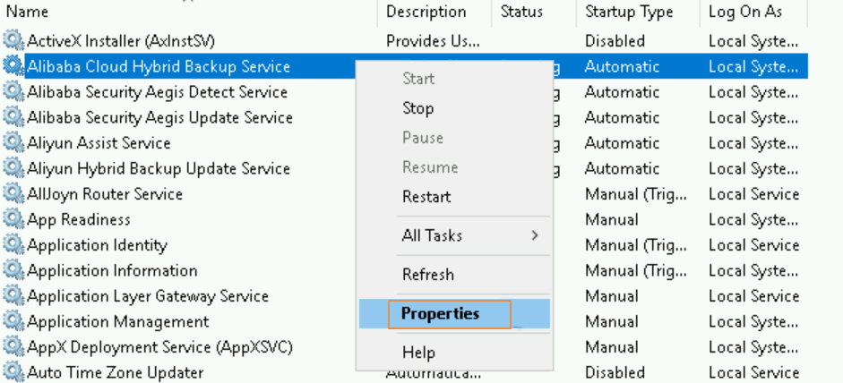Click Local Syste... log-on of Application Management

tap(753, 322)
